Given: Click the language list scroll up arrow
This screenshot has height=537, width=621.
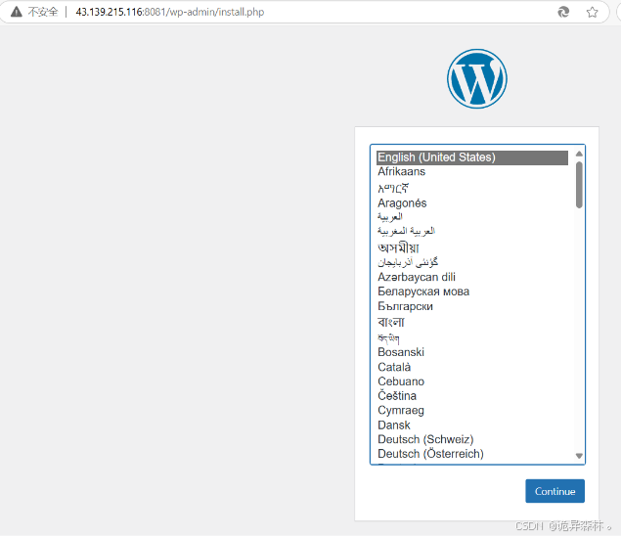Looking at the screenshot, I should tap(579, 154).
